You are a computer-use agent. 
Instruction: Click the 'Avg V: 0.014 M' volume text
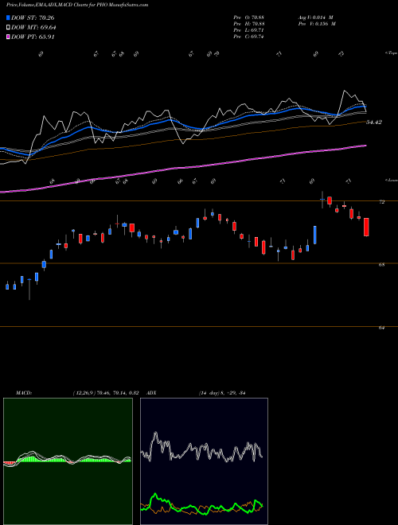315,17
